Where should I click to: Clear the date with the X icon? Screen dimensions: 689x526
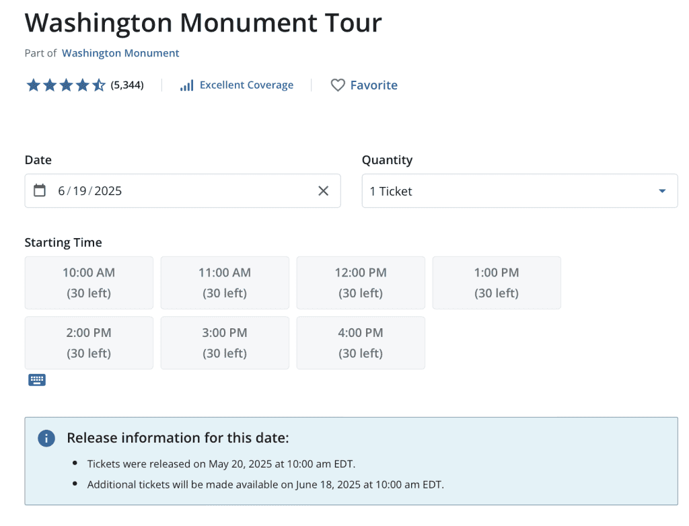click(x=323, y=191)
